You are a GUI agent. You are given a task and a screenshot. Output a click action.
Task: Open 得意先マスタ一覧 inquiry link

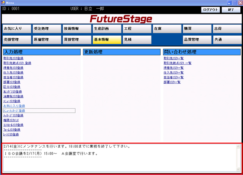174,68
